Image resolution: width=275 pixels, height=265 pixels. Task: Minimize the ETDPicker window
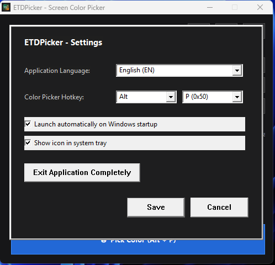(210, 7)
